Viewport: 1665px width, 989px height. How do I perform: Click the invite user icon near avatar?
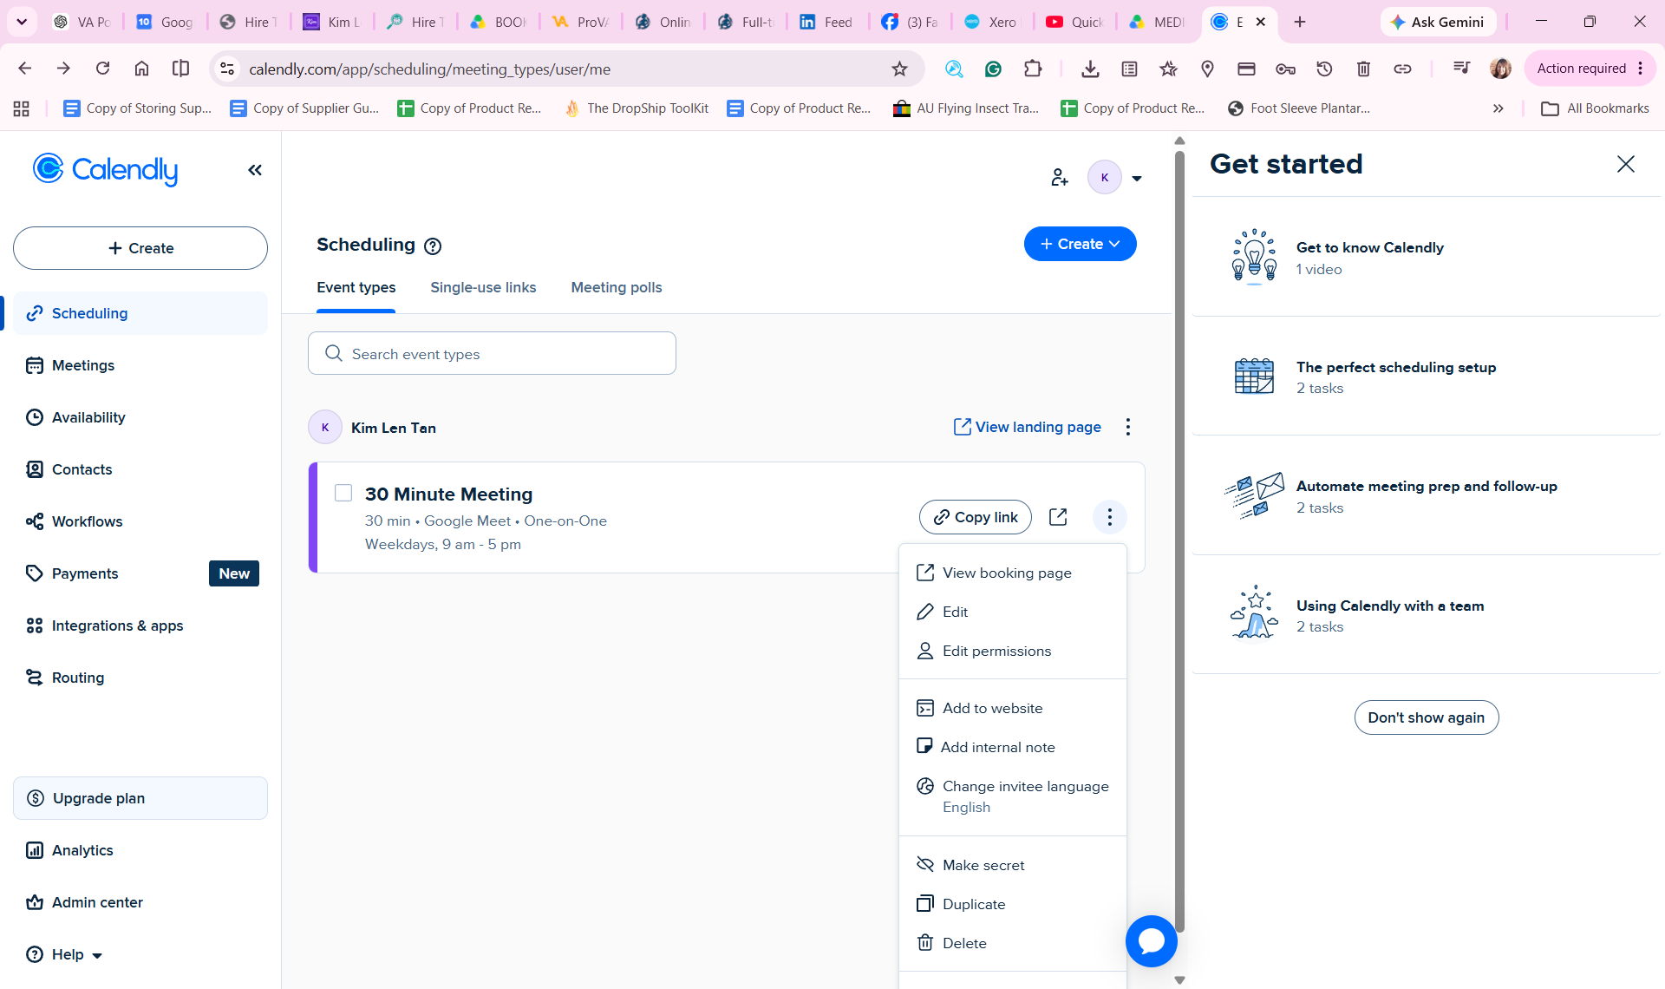(1059, 178)
